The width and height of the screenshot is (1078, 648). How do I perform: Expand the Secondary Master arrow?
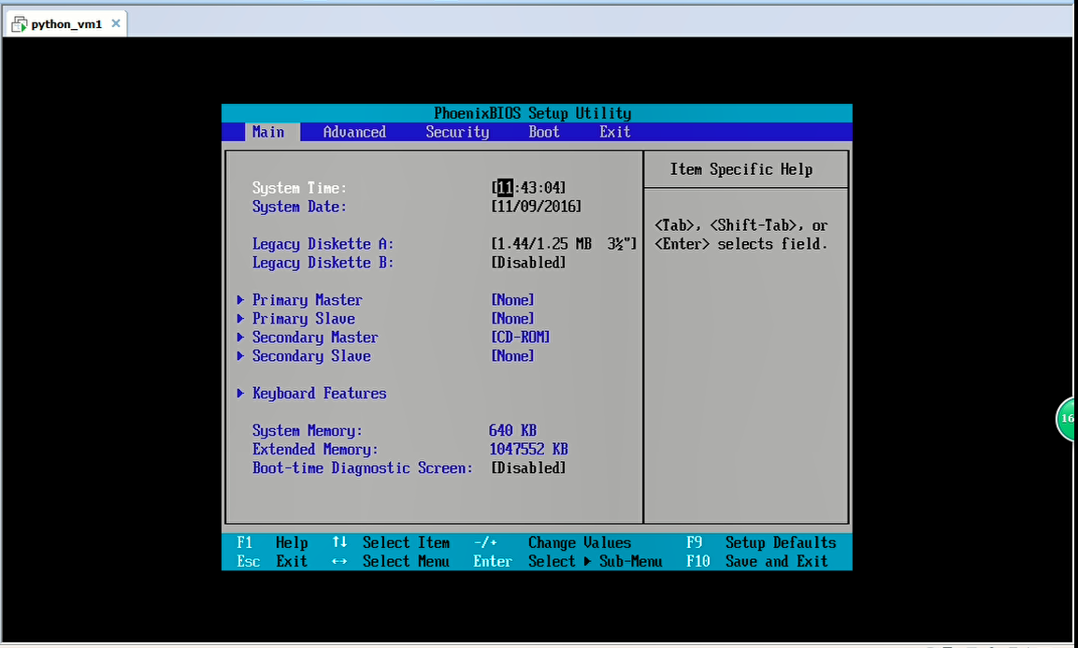pos(240,337)
